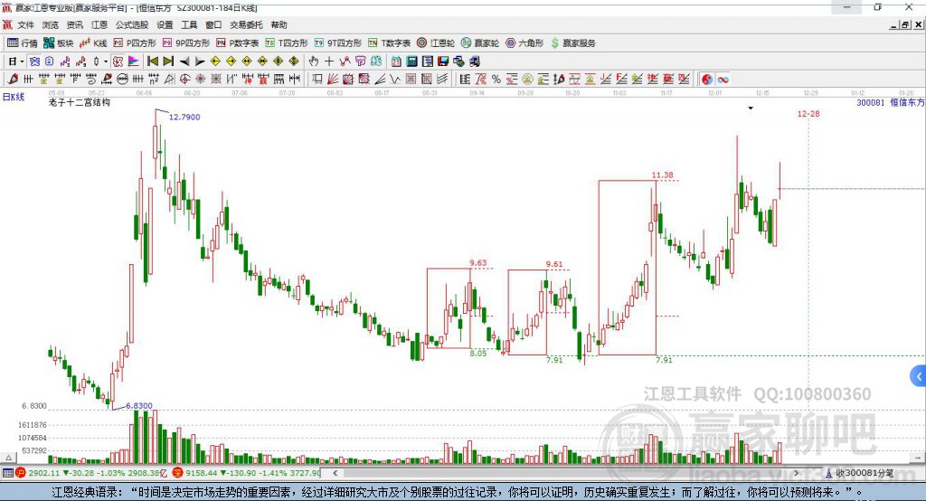Click the save floppy disk icon
The image size is (926, 501).
(443, 61)
